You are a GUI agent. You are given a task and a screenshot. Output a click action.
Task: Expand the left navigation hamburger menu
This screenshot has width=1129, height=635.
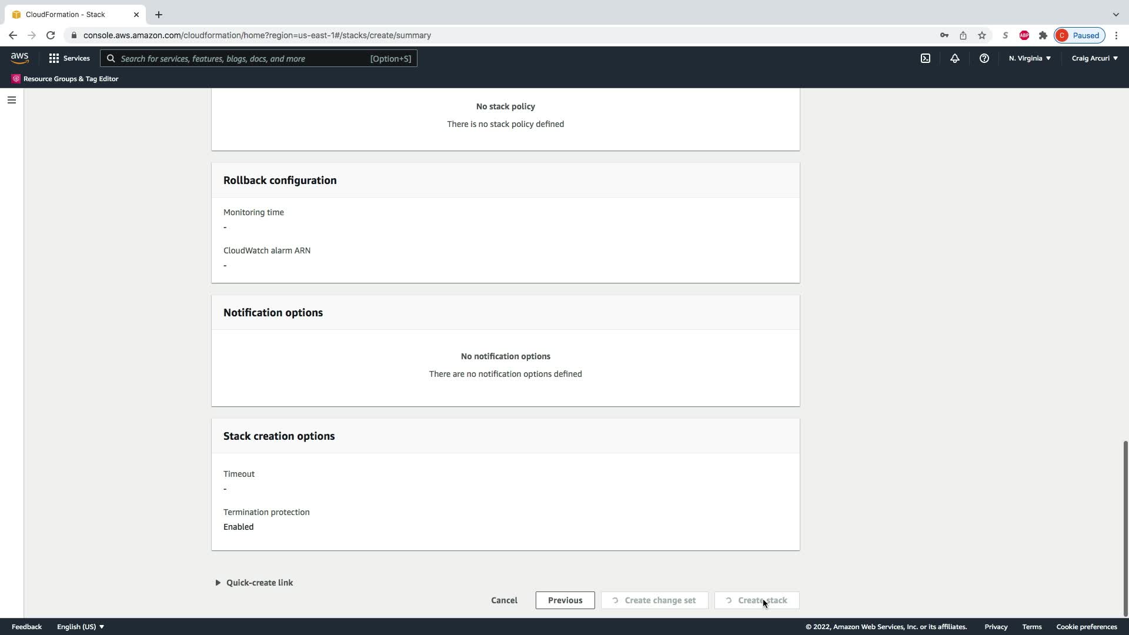11,100
